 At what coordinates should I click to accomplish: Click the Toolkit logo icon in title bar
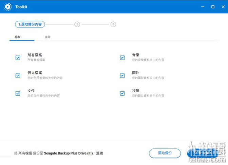coord(7,7)
